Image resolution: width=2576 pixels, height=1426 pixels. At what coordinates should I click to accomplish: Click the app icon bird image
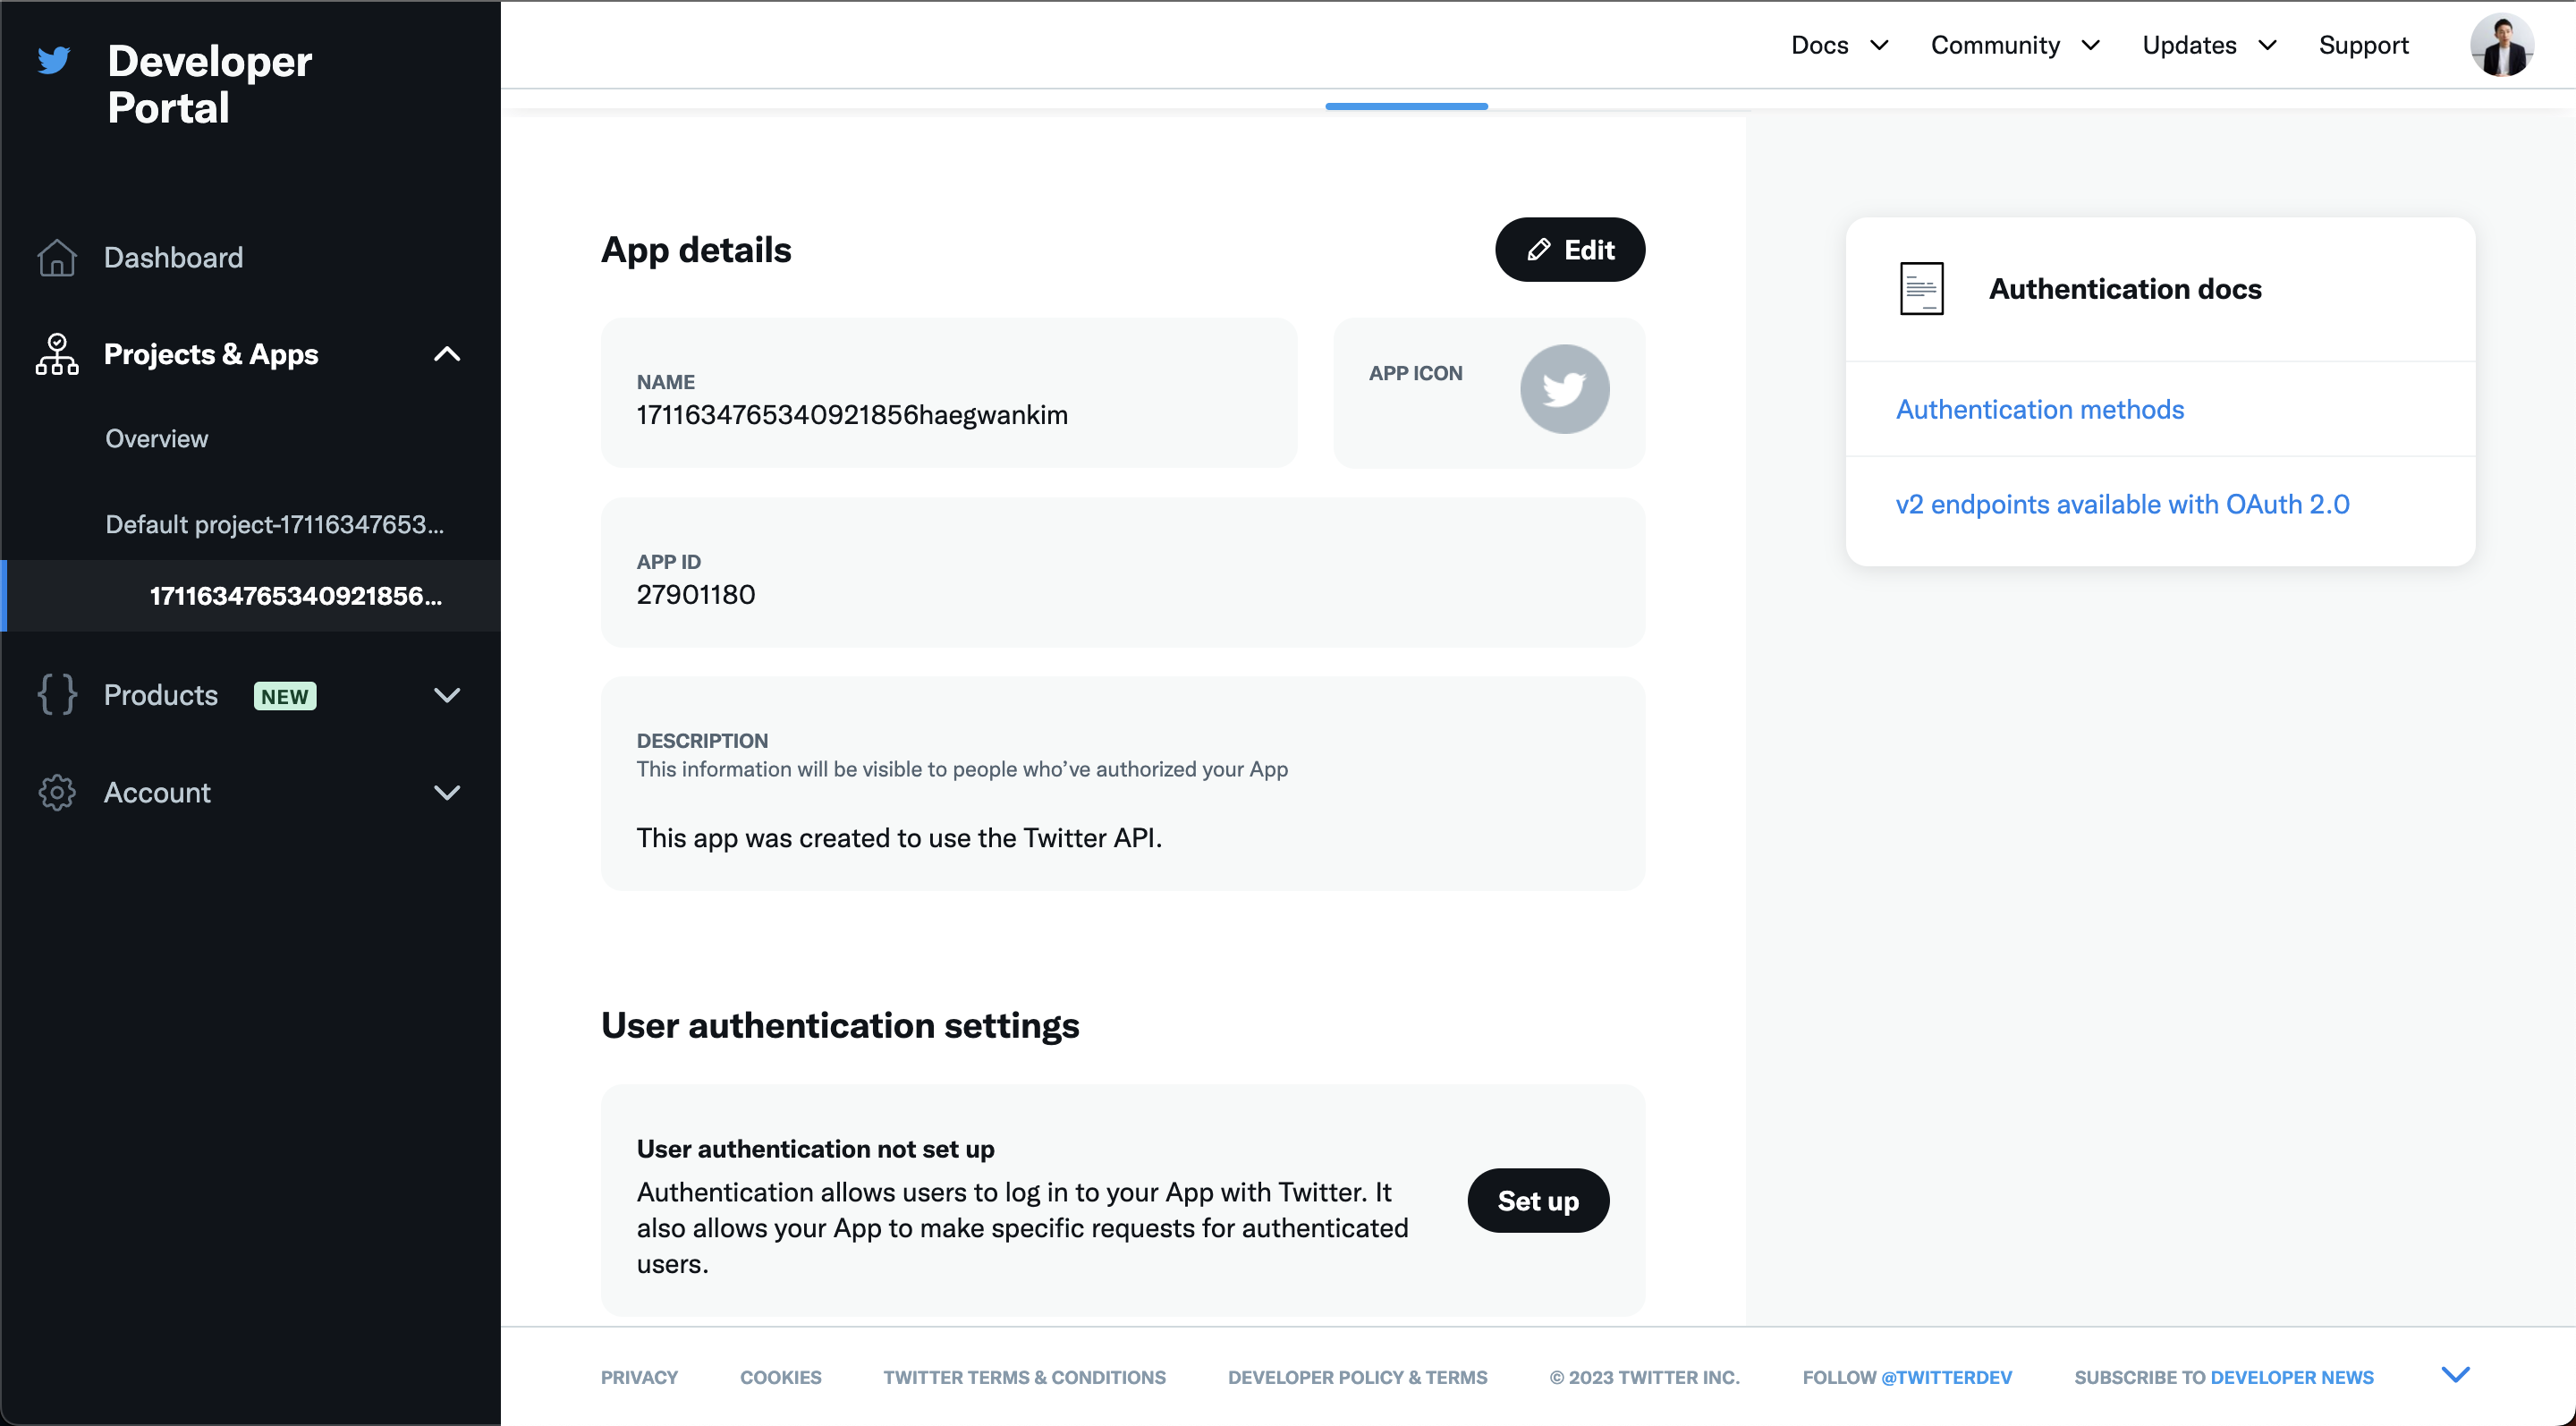click(1564, 390)
